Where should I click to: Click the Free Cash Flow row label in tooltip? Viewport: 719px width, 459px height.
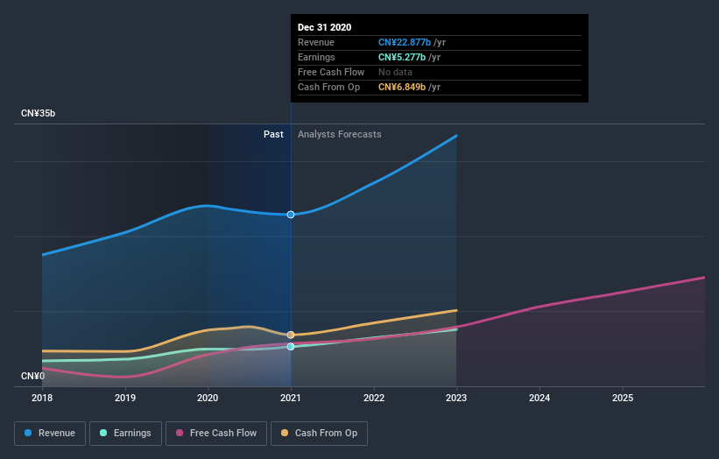(x=331, y=72)
